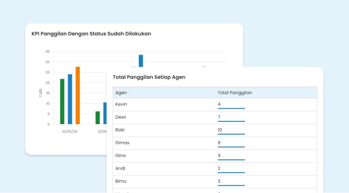
Task: Click the KPI Panggilan chart title
Action: point(97,34)
